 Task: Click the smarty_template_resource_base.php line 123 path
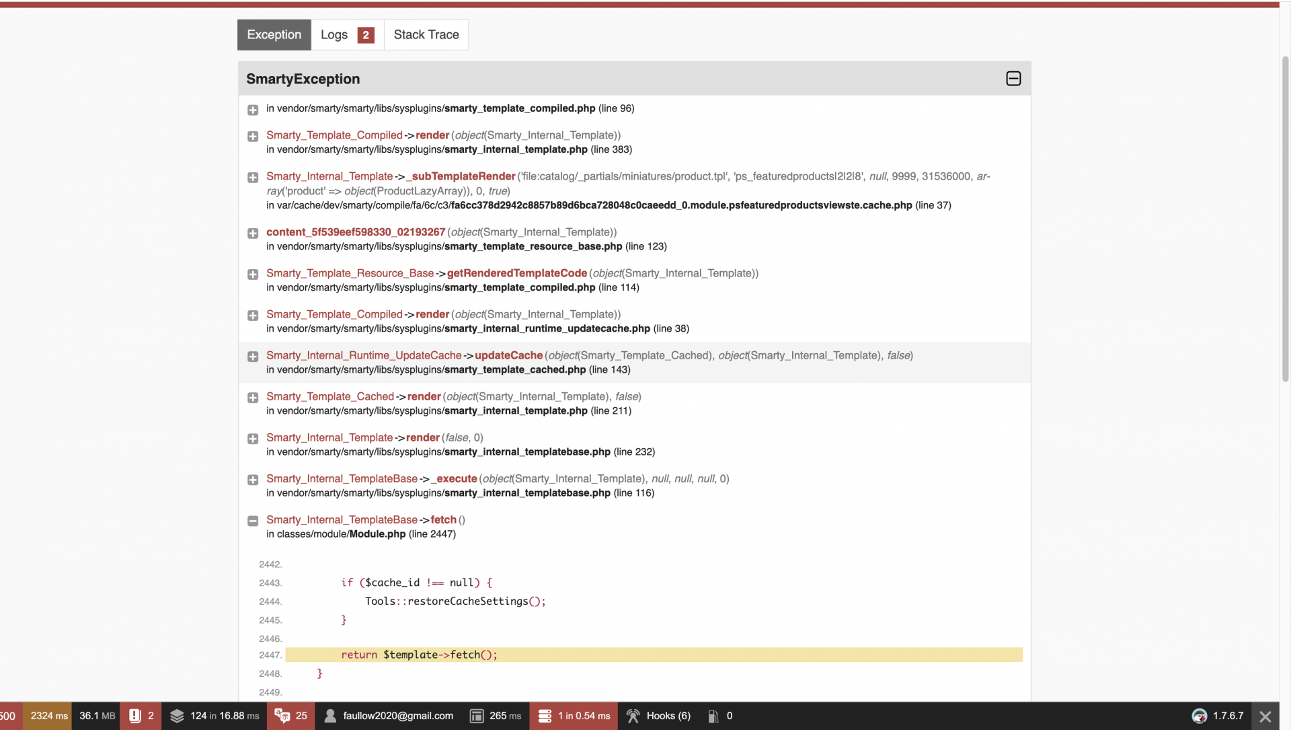tap(449, 246)
